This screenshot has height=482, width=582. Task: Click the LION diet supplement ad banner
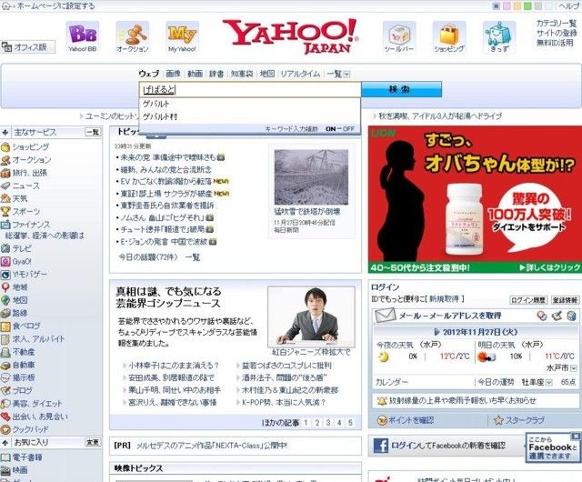475,200
